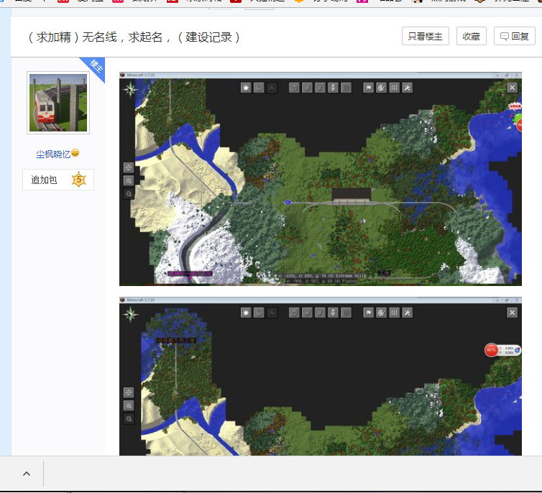Click the 楼主 corner ribbon
Image resolution: width=542 pixels, height=493 pixels.
tap(95, 67)
